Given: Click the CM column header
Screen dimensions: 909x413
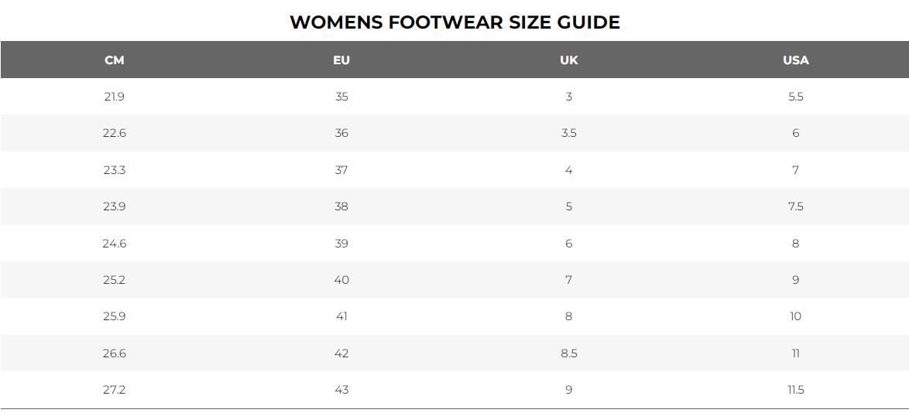Looking at the screenshot, I should (114, 60).
